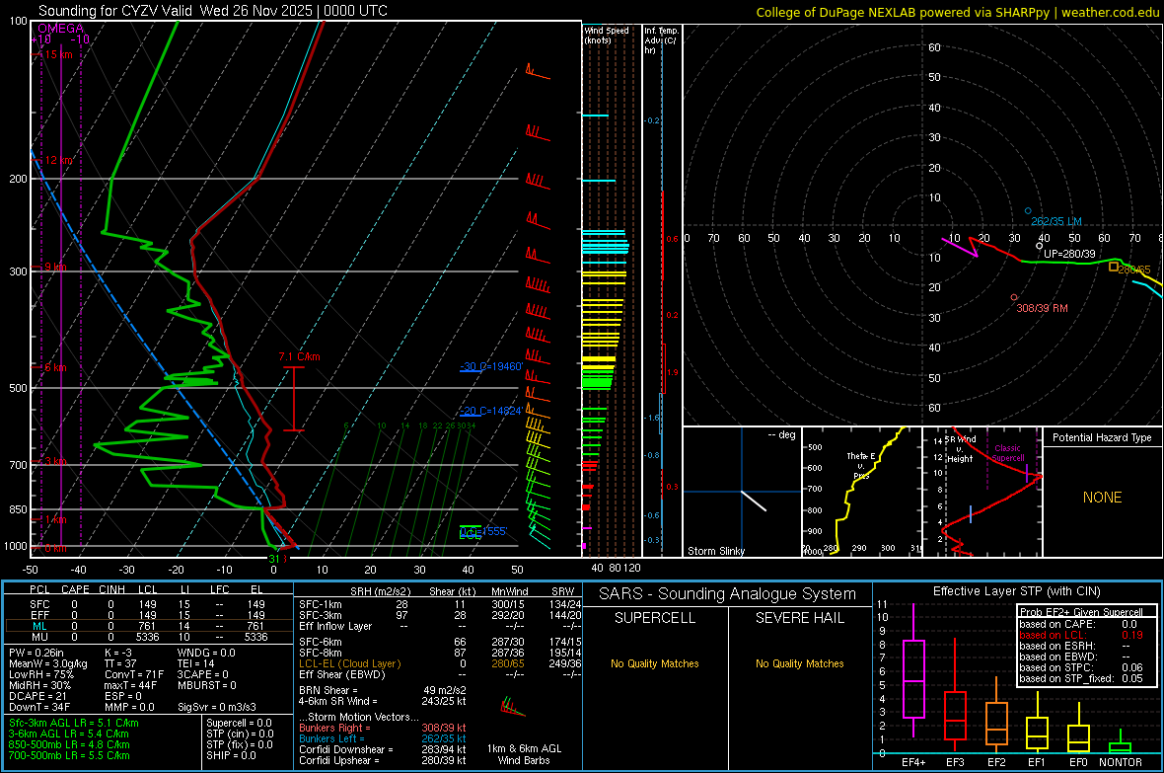Click the Prob EF2+ Given Supercell heading

(1081, 612)
